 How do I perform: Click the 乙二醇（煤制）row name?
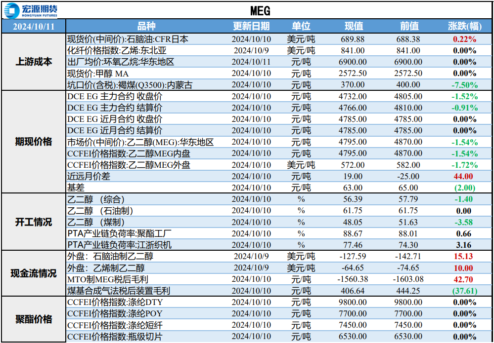[x=96, y=222]
